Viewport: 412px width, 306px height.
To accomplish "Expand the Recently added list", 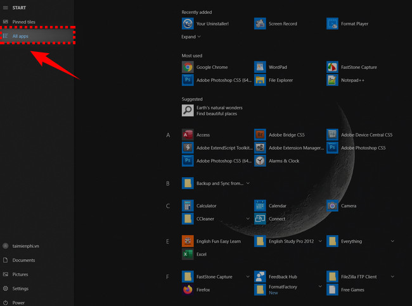I will (191, 37).
